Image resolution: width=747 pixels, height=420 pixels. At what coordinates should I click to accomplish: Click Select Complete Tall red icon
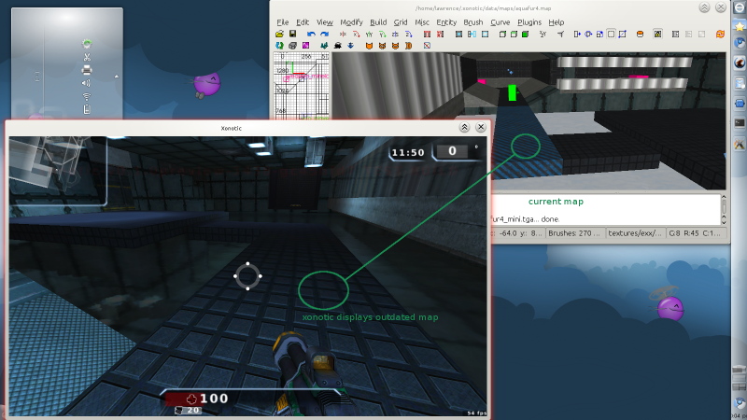(427, 35)
